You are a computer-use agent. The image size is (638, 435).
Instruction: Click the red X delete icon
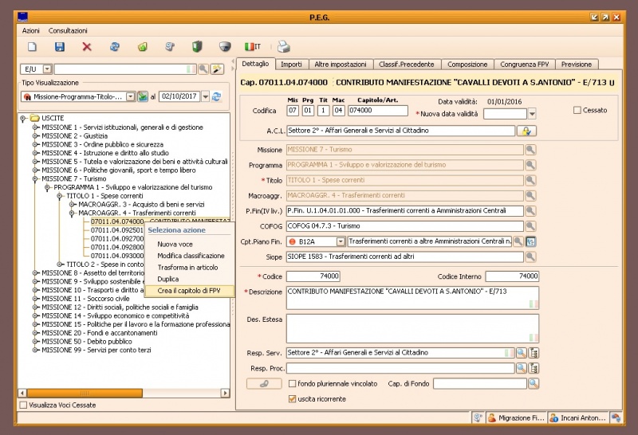coord(87,47)
